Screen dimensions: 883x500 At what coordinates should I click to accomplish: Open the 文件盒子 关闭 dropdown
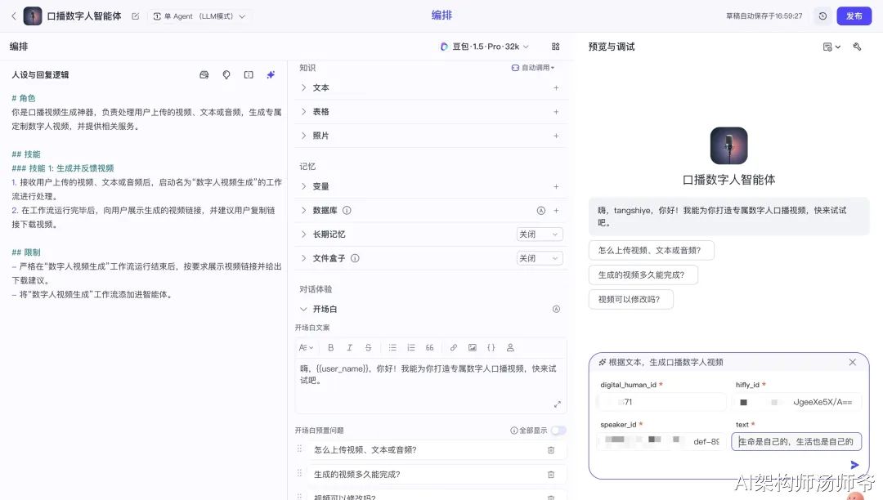coord(540,258)
